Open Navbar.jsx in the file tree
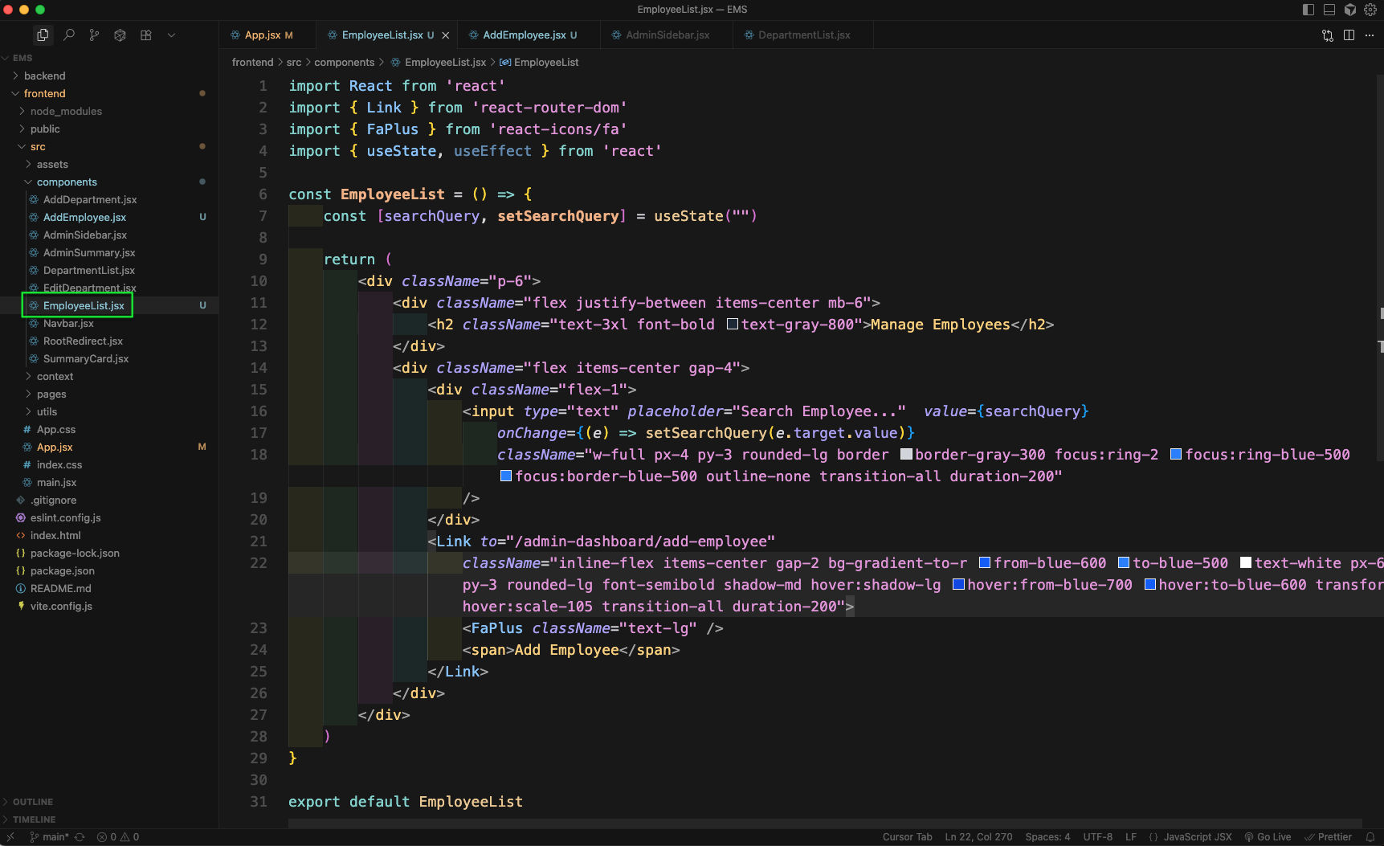1384x846 pixels. click(109, 323)
